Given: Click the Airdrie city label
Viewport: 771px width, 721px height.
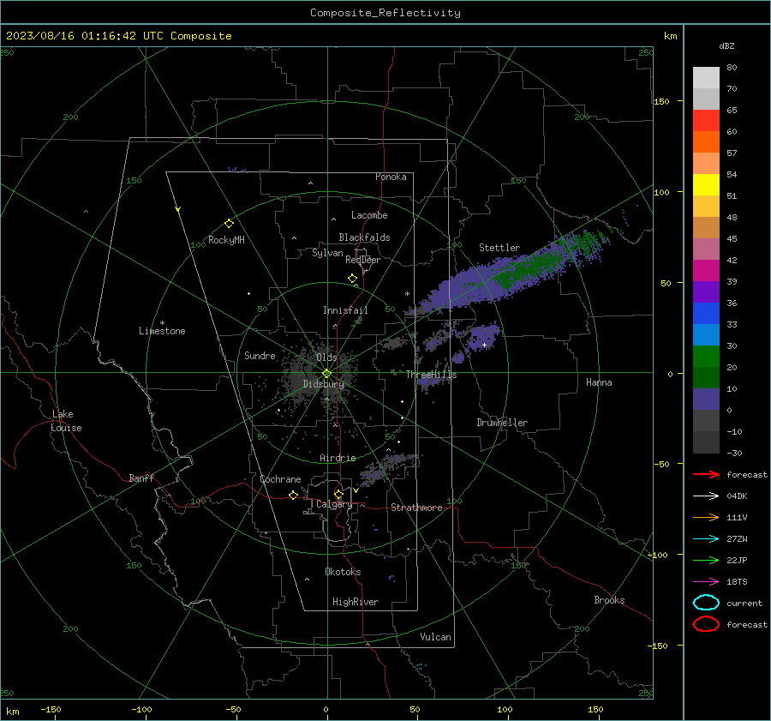Looking at the screenshot, I should tap(338, 458).
